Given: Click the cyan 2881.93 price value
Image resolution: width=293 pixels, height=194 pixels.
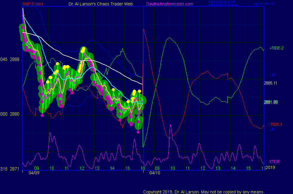Looking at the screenshot, I should pos(271,102).
